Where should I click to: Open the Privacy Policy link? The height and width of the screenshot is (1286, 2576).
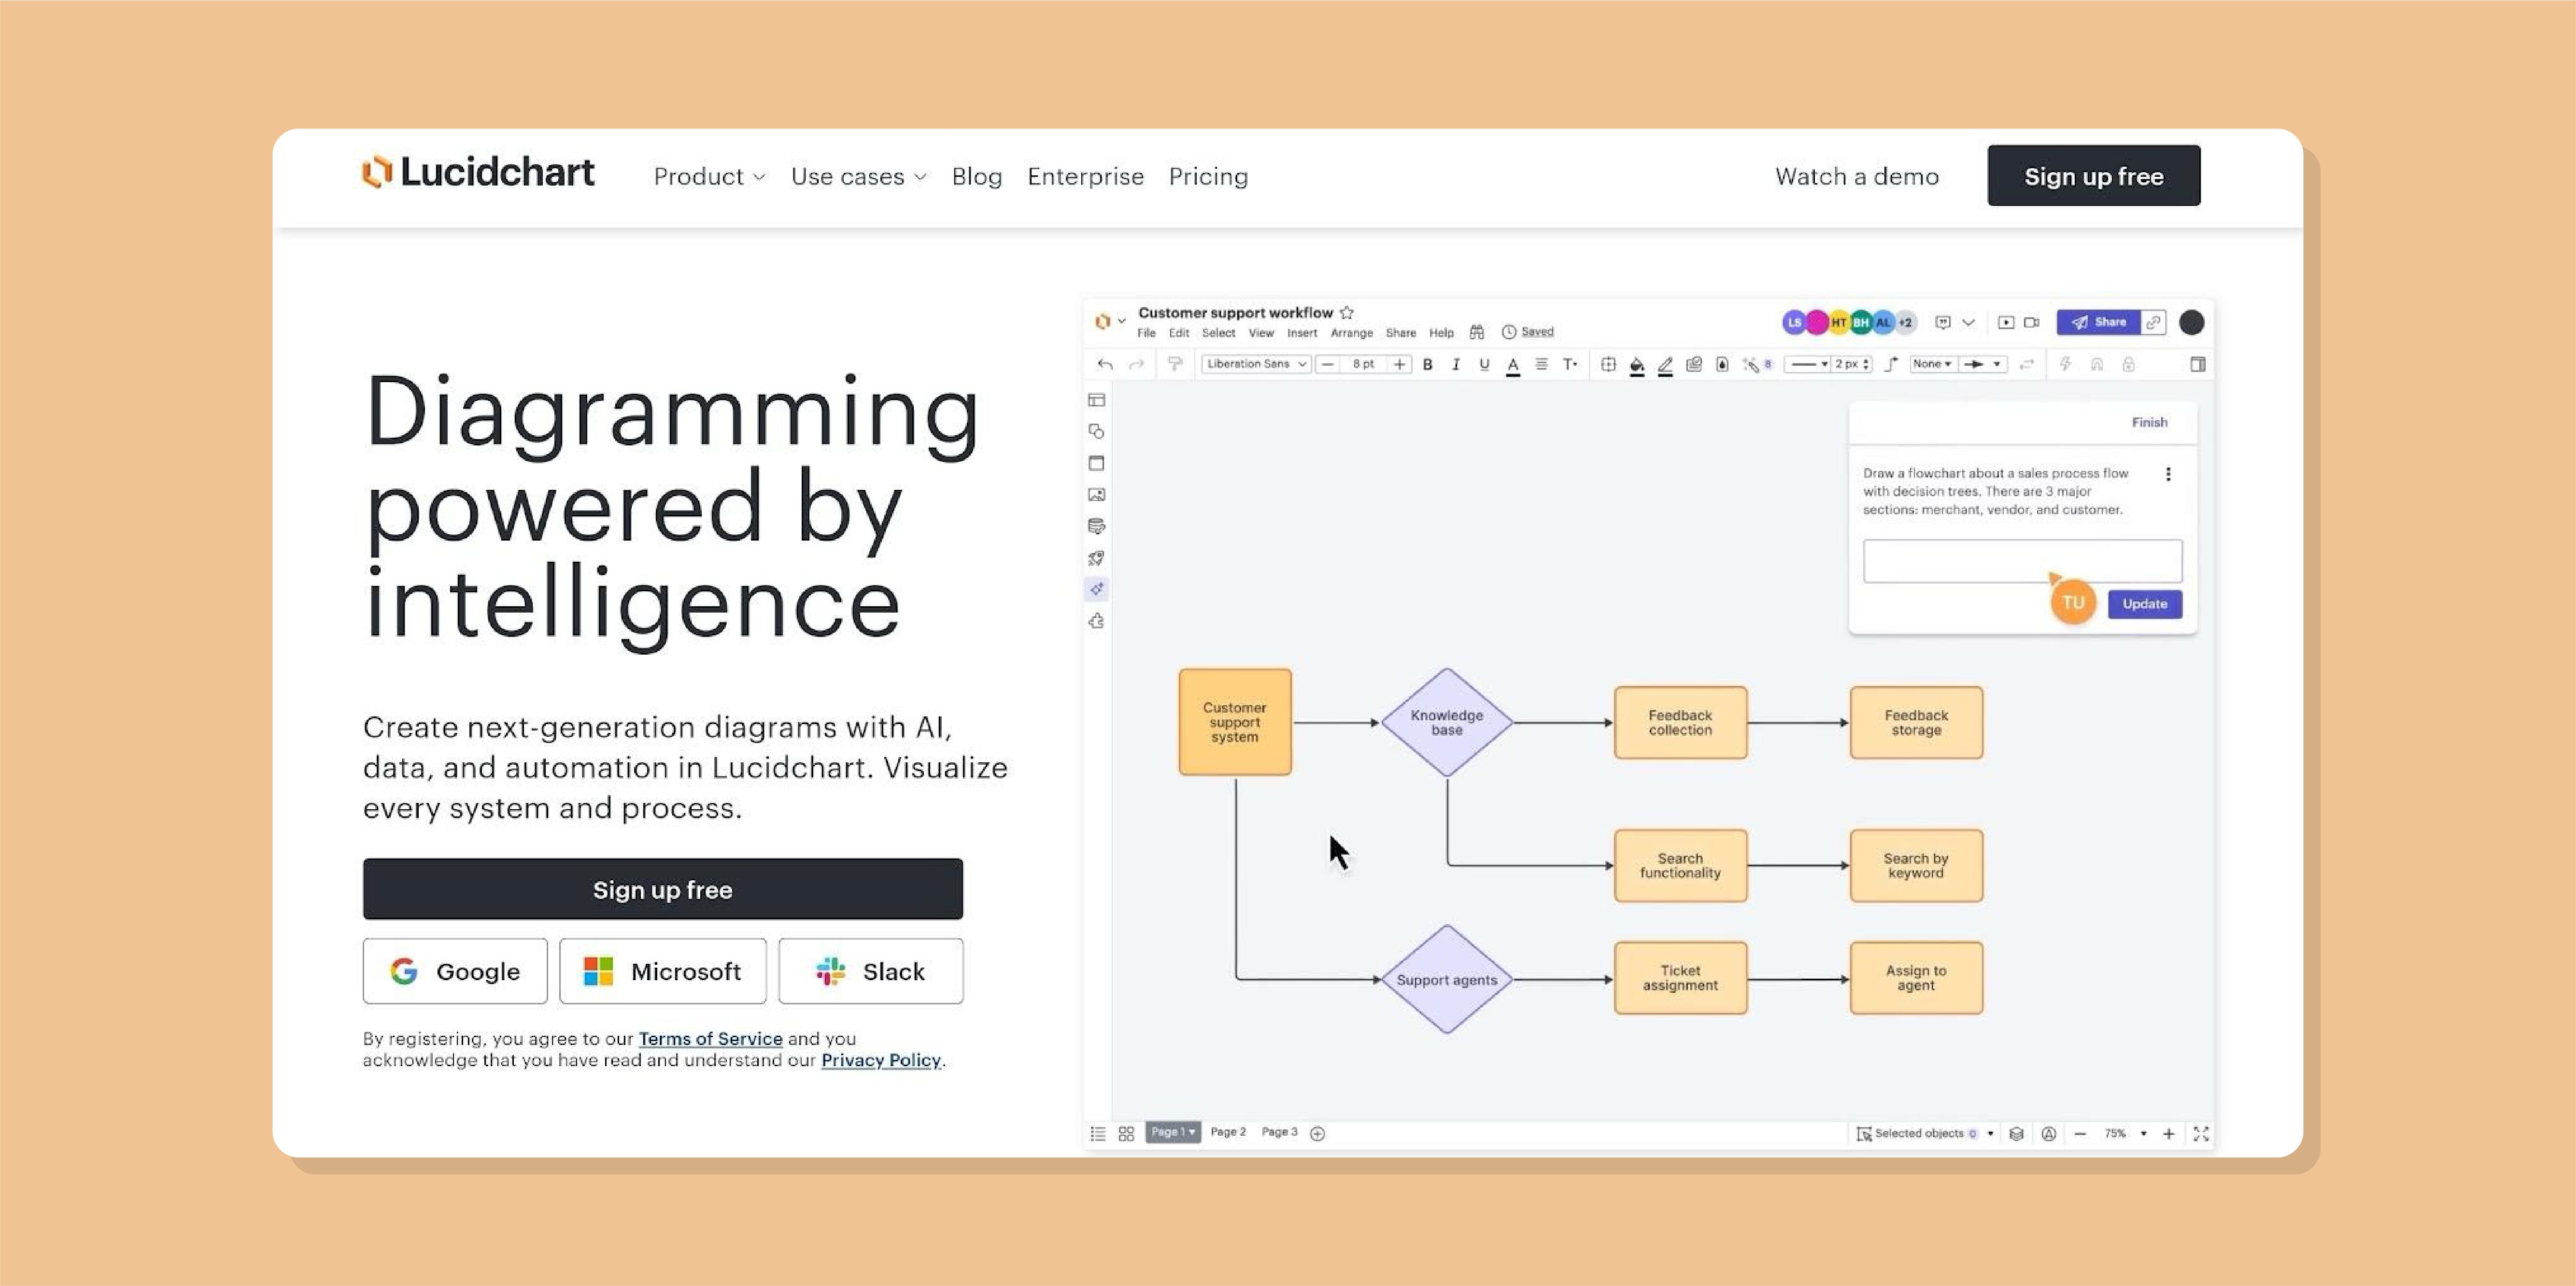tap(881, 1061)
